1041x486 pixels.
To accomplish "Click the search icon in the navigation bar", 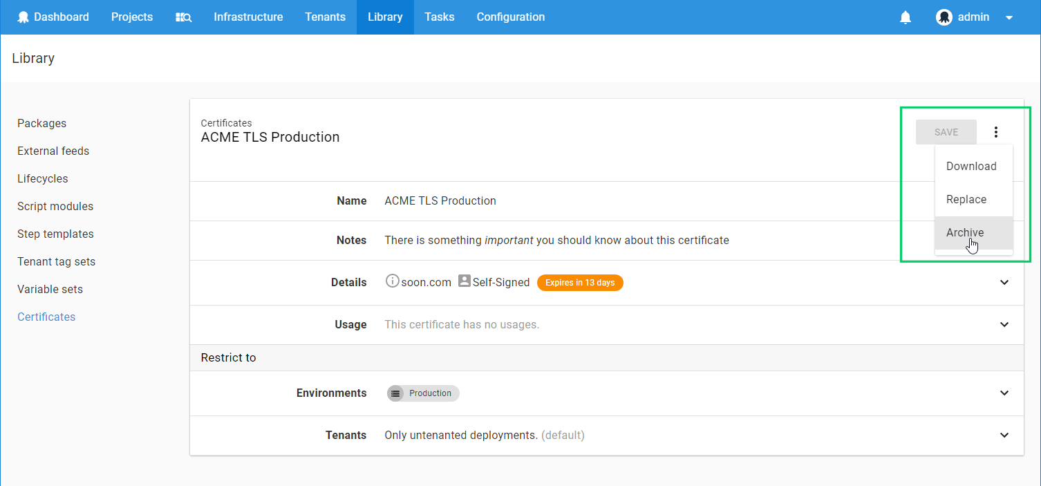I will [183, 17].
